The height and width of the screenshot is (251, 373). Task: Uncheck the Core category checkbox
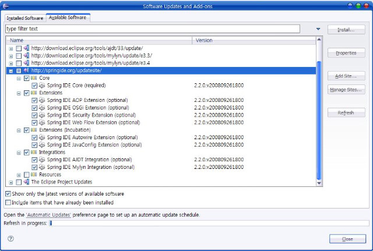(x=26, y=78)
